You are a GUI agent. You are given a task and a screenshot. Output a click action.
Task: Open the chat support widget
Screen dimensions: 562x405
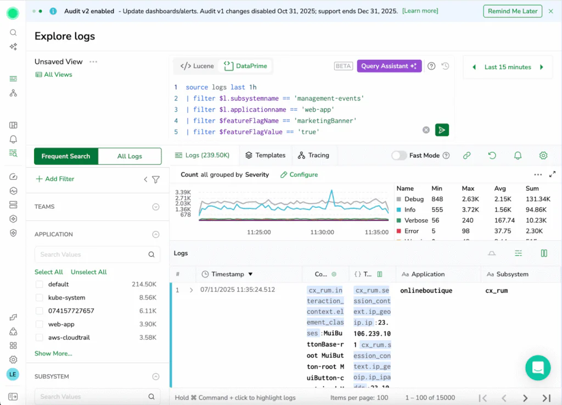(537, 368)
